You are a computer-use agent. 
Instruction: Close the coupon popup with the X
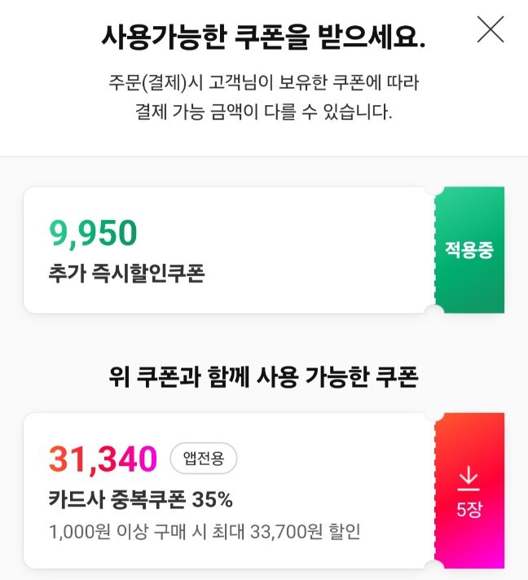(x=491, y=29)
